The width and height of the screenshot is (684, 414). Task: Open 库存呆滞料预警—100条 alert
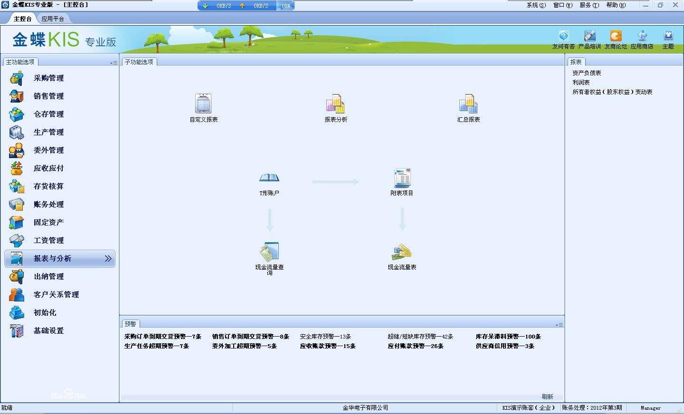[x=508, y=337]
